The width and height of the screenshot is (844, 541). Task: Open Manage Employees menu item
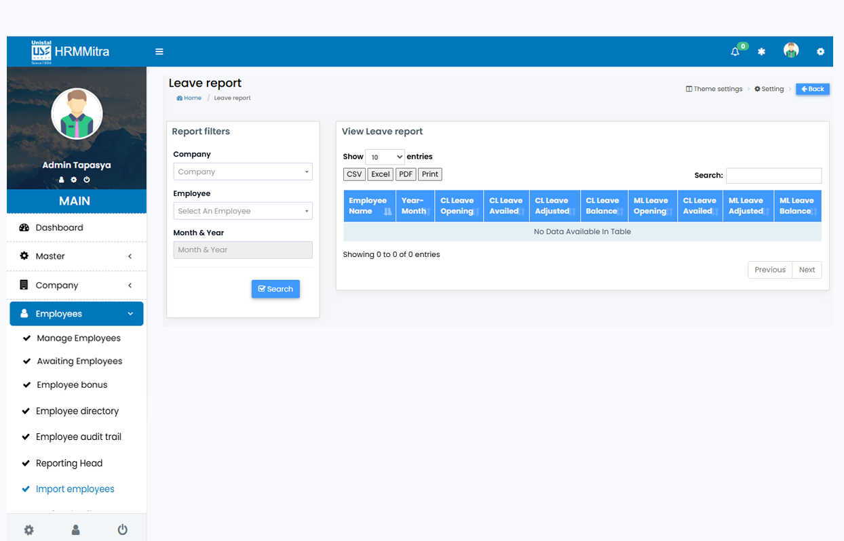pos(79,338)
